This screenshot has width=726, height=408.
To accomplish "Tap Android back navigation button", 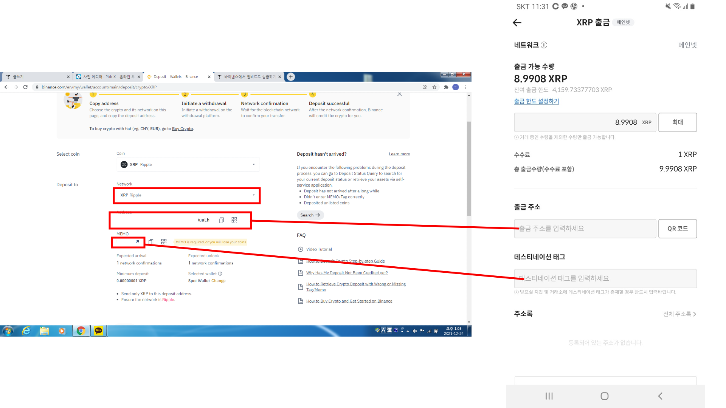I will (x=660, y=396).
